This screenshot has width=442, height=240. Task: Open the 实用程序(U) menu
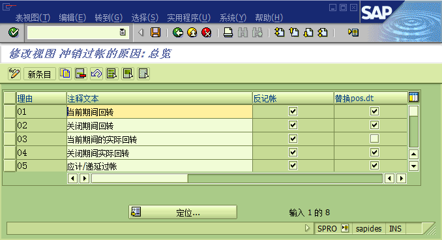189,18
